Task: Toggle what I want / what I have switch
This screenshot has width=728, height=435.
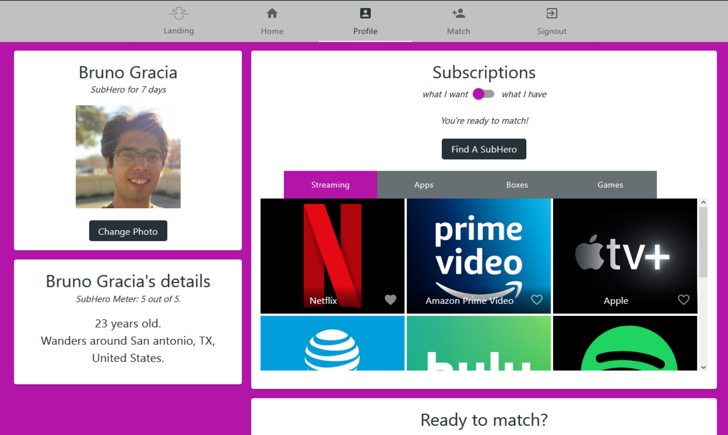Action: 483,94
